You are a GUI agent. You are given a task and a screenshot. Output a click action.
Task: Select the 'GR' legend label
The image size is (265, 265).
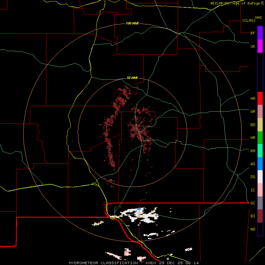(253, 112)
